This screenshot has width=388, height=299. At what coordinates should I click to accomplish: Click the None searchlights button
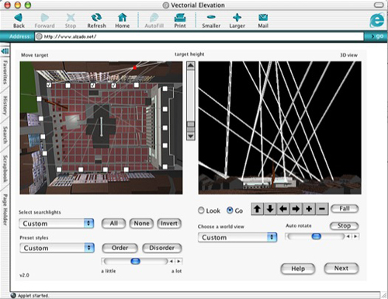[x=141, y=224]
